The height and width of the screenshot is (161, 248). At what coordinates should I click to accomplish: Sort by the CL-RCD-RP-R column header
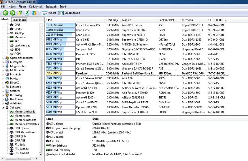218,20
